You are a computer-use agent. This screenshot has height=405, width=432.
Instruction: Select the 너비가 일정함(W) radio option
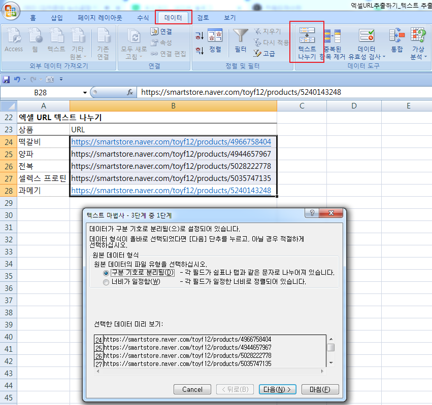pos(106,282)
